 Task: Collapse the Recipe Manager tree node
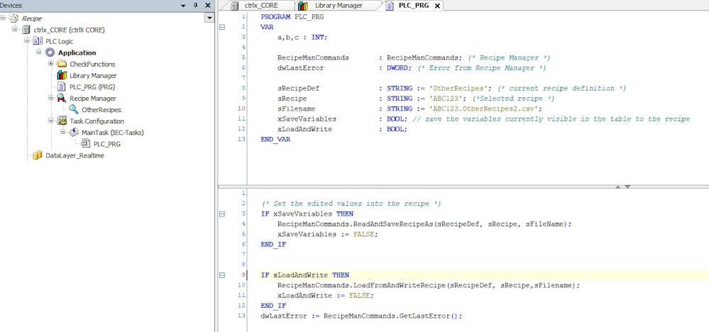[x=50, y=98]
